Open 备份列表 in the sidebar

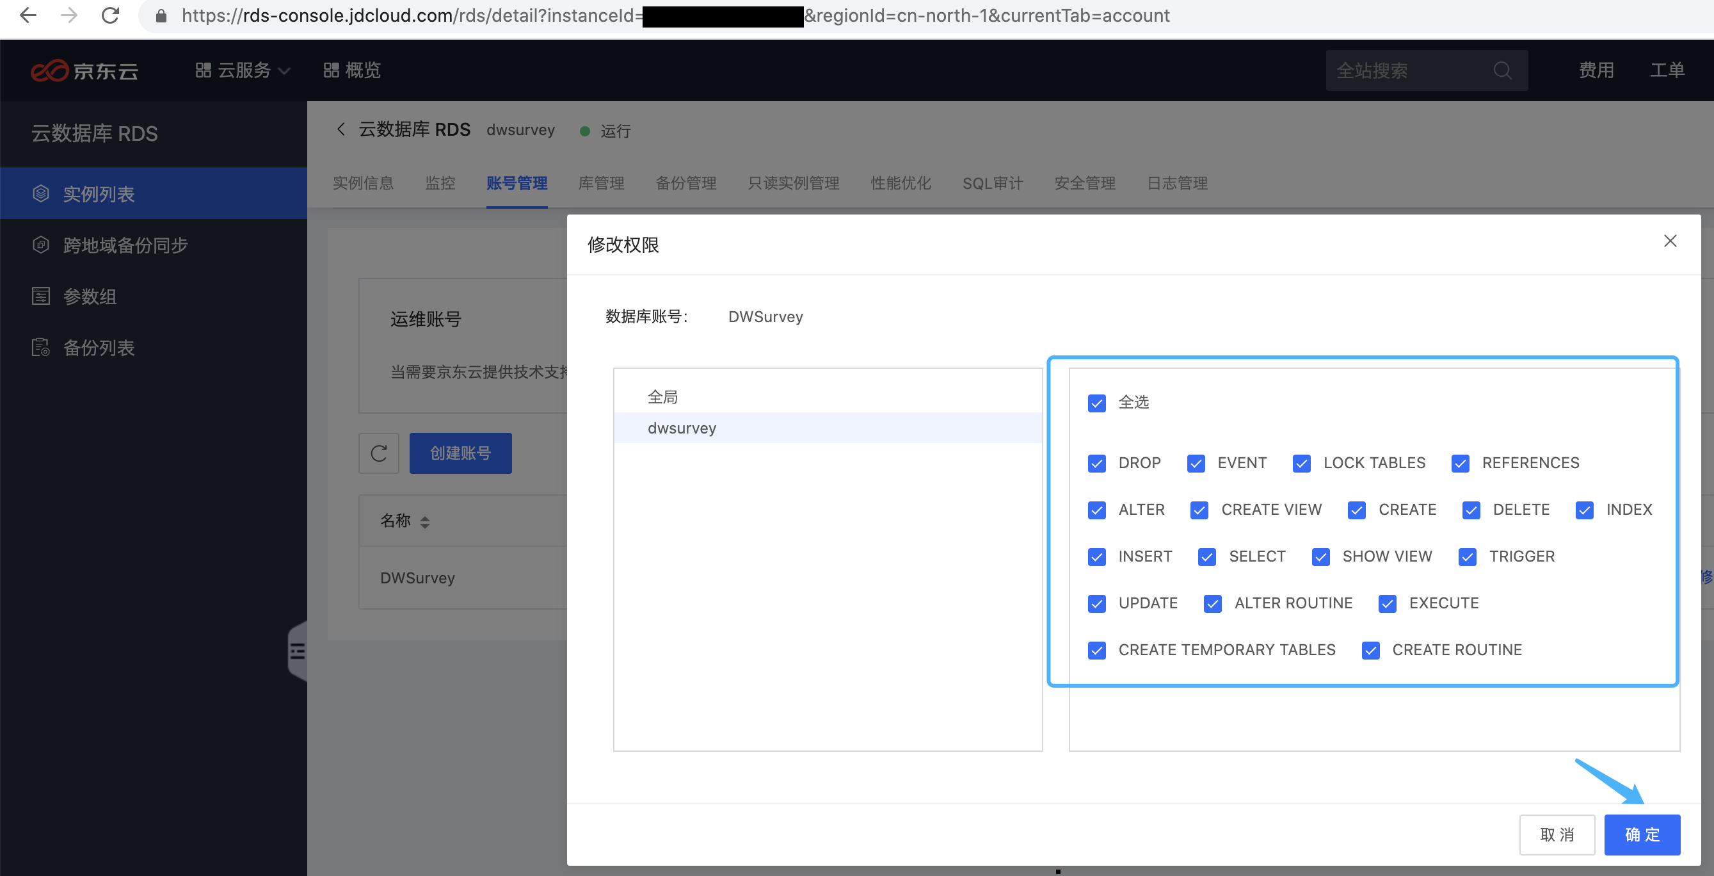click(x=153, y=348)
